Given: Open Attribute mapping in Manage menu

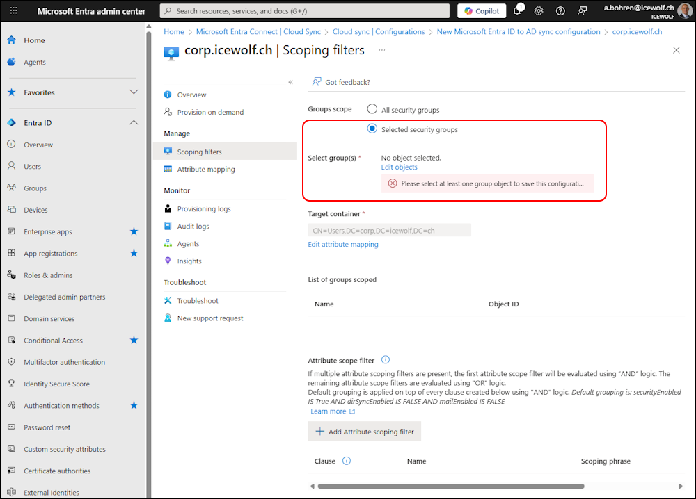Looking at the screenshot, I should pos(205,169).
